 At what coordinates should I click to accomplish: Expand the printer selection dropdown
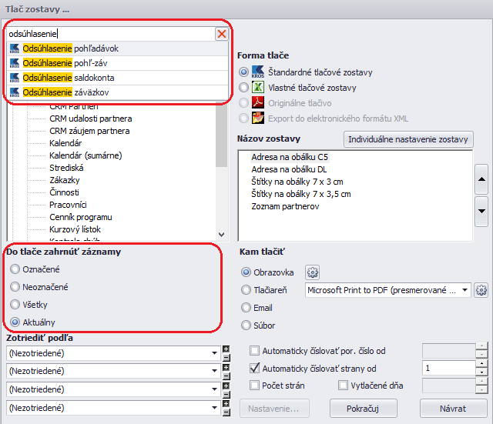465,290
